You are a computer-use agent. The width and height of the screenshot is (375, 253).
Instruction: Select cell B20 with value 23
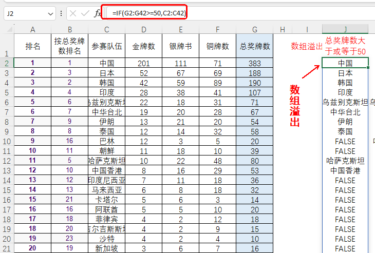pyautogui.click(x=69, y=239)
